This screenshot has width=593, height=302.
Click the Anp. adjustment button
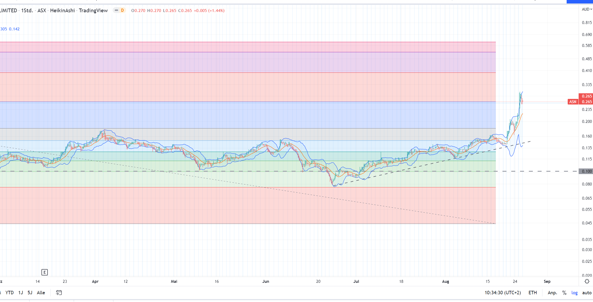coord(552,293)
